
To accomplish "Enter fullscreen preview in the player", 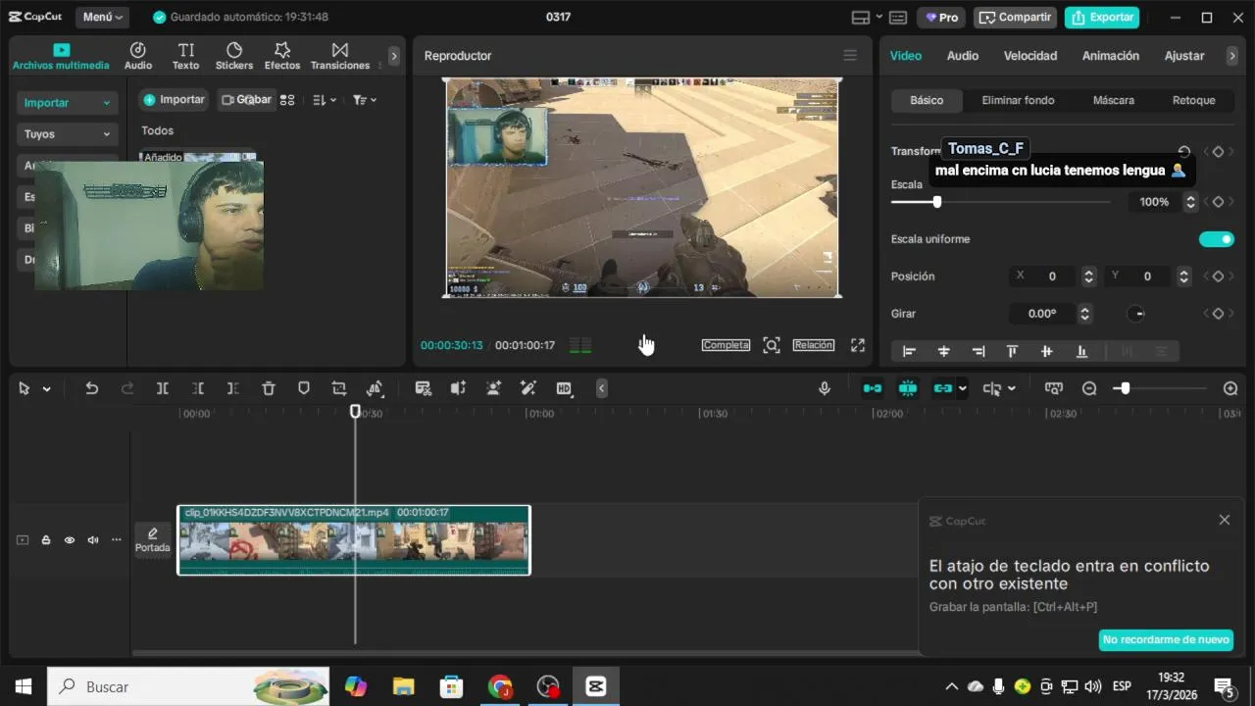I will (858, 345).
